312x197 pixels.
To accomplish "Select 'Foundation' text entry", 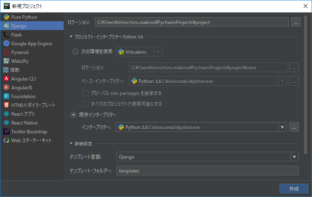I will click(23, 96).
